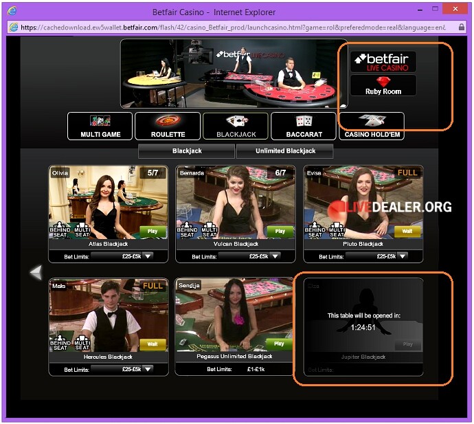Click the 6/7 seat count on Vulcan Blackjack

(x=280, y=172)
